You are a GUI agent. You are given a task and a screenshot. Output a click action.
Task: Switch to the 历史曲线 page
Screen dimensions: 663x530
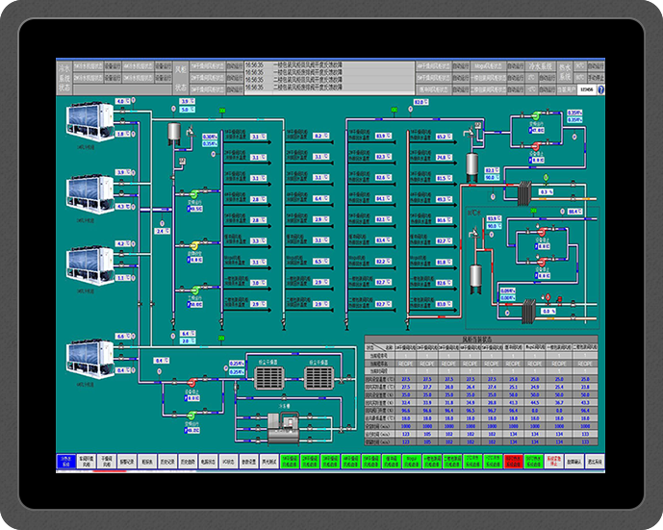tap(188, 461)
